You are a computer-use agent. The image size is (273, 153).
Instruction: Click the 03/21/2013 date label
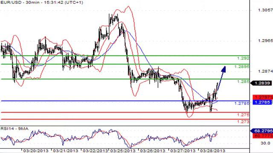coord(65,151)
